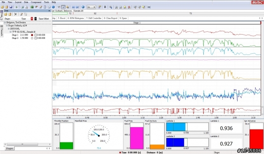Click the Lambda 1 cyan bar gauge
Image resolution: width=264 pixels, height=154 pixels.
click(x=187, y=127)
